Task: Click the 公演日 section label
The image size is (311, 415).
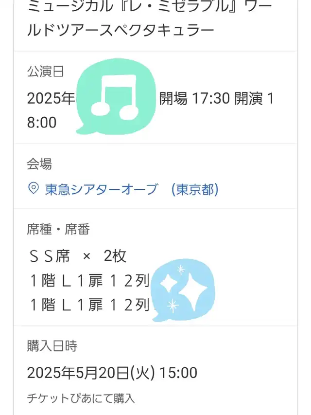Action: click(46, 72)
